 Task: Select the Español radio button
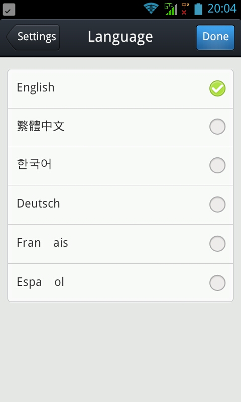tap(217, 283)
